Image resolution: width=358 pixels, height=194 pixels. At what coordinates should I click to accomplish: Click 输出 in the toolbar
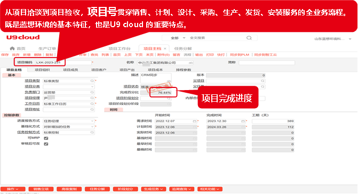coord(199,55)
